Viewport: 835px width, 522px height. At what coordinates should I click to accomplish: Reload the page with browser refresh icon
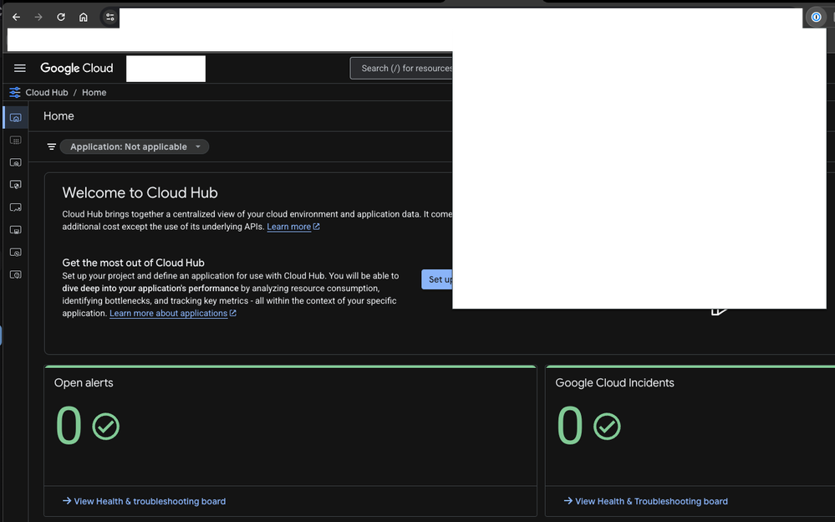tap(61, 17)
